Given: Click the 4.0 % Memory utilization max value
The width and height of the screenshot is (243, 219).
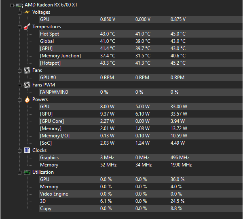Looking at the screenshot, I should pyautogui.click(x=176, y=187).
